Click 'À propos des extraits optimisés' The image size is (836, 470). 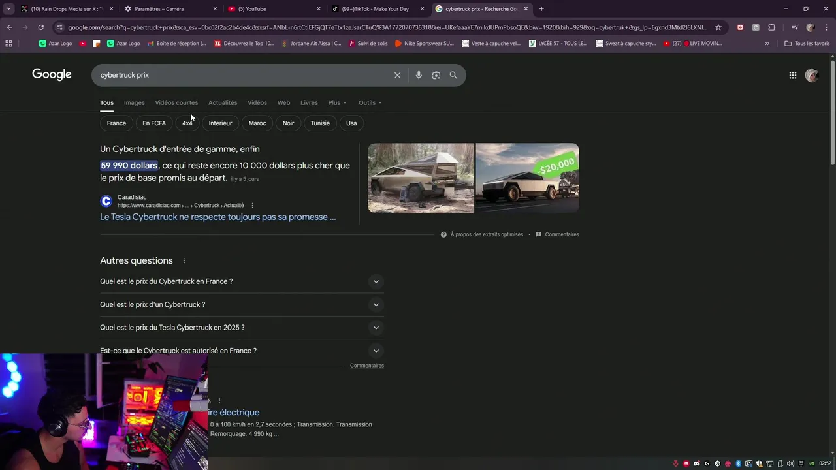click(x=487, y=234)
